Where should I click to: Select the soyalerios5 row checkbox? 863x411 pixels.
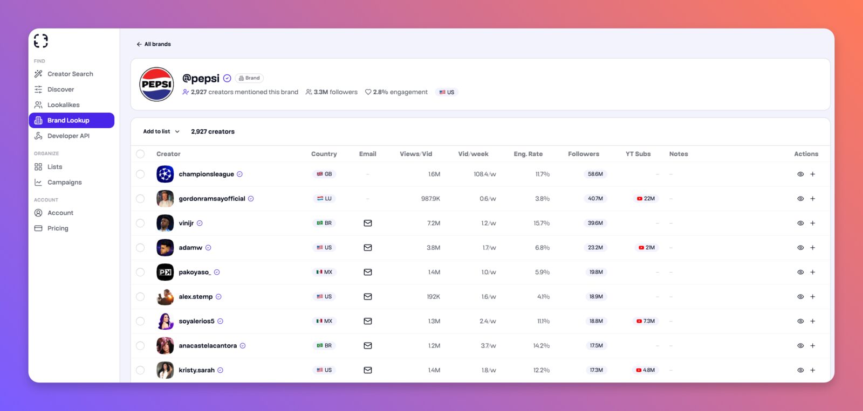point(140,321)
